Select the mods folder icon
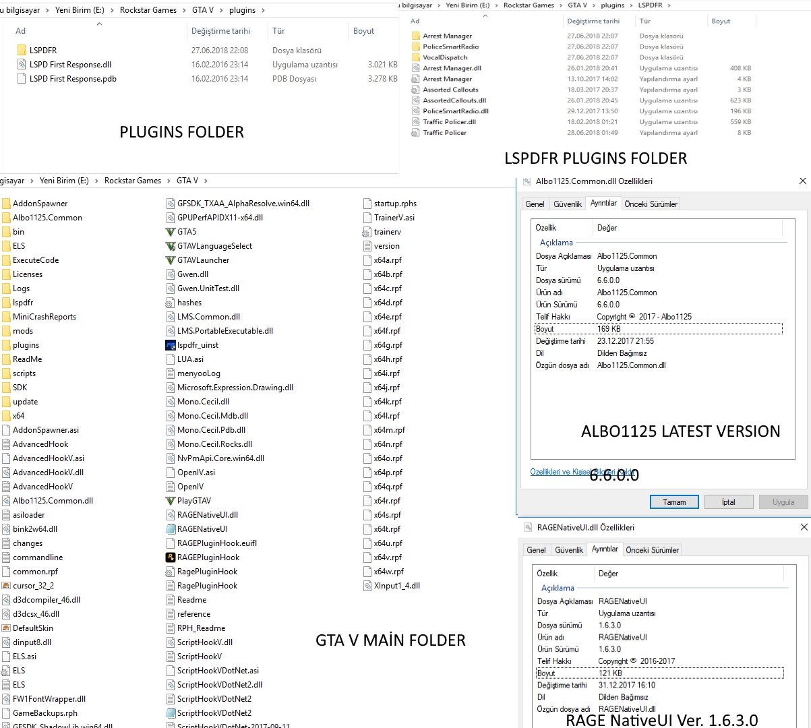This screenshot has height=728, width=811. (x=6, y=331)
